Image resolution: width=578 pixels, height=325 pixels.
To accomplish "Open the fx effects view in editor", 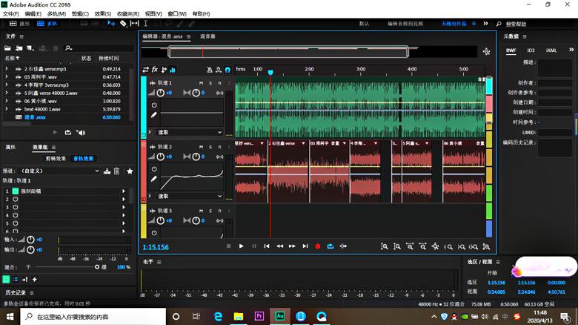I will [154, 70].
